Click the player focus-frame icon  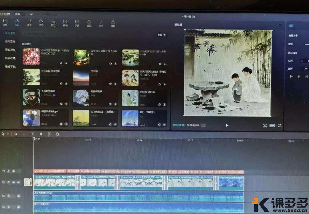265,126
